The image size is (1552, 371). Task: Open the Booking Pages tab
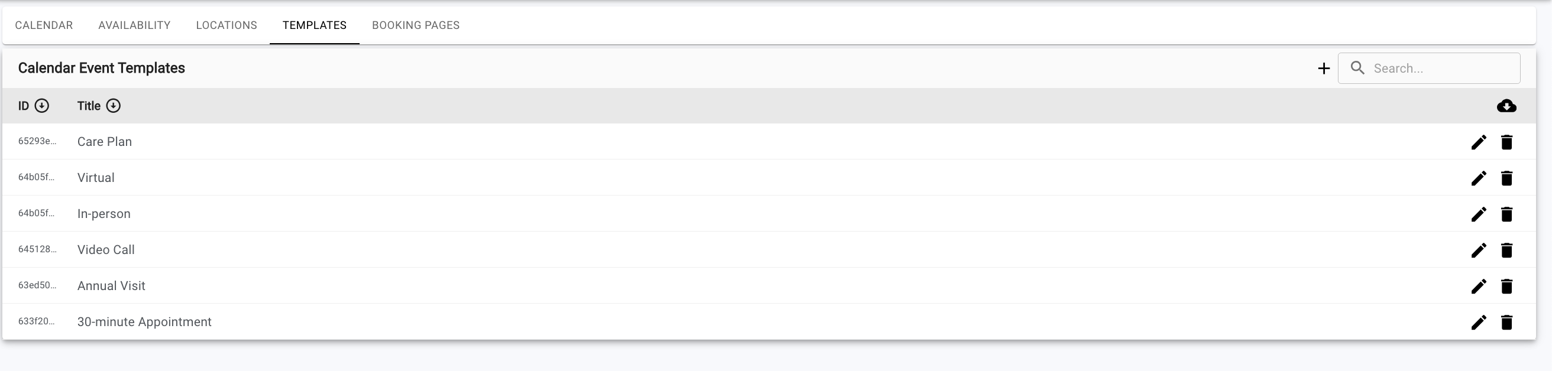(x=416, y=25)
